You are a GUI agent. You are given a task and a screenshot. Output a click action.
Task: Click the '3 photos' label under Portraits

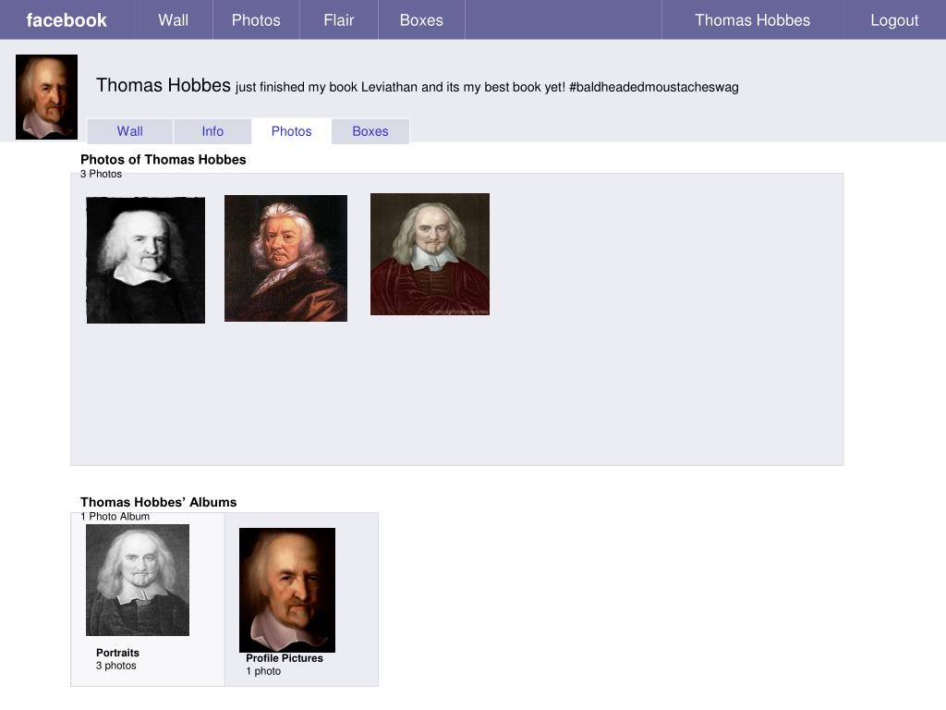(x=115, y=666)
